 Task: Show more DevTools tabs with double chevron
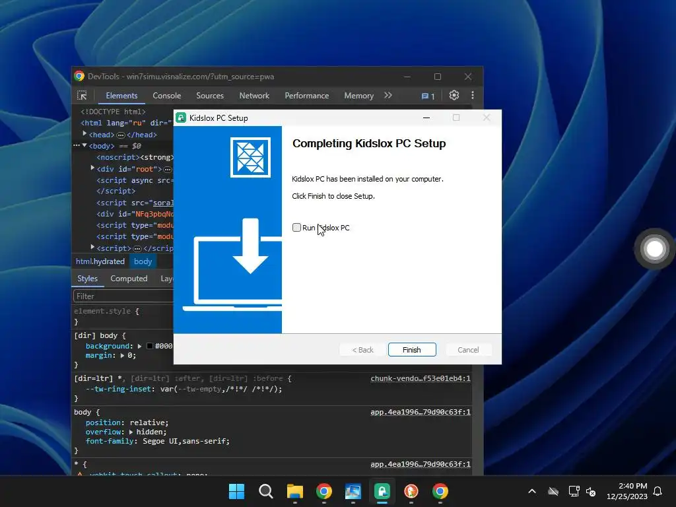(388, 95)
